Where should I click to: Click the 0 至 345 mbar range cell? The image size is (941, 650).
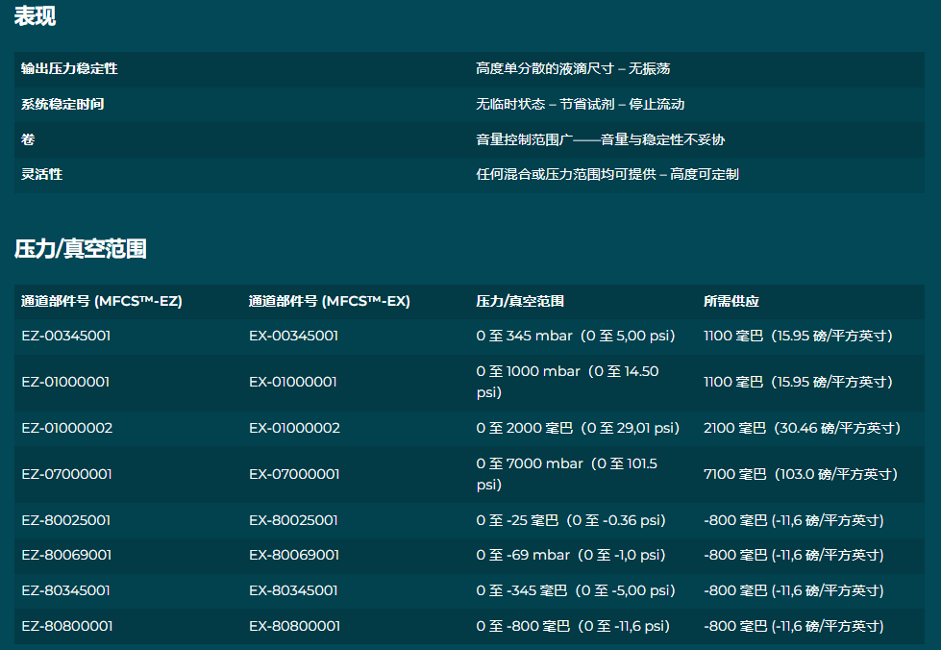572,336
